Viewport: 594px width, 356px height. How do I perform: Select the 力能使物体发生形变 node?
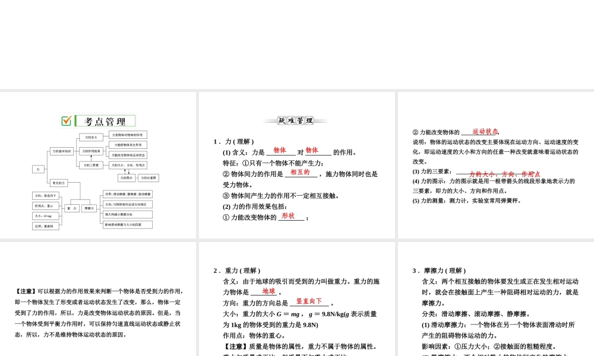point(128,145)
